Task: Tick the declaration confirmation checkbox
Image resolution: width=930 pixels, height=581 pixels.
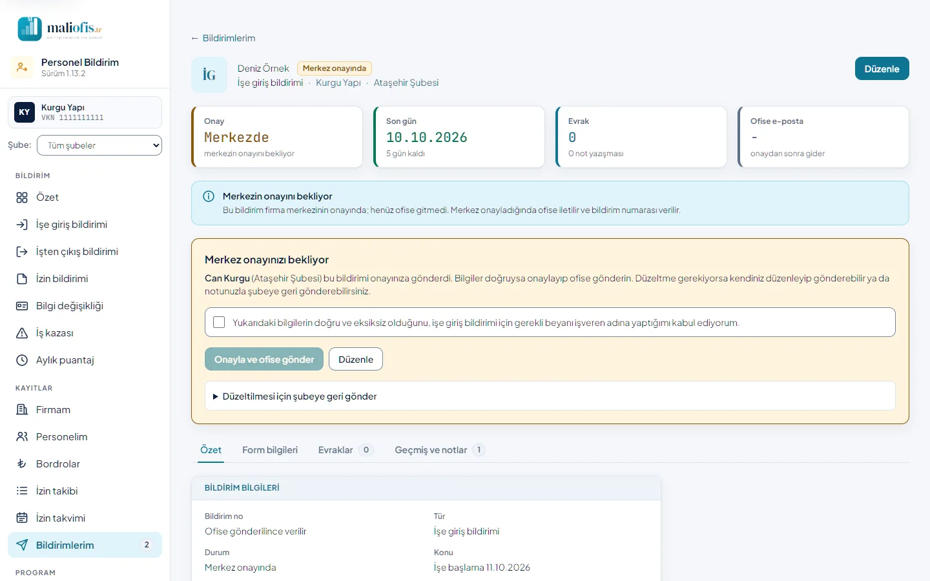Action: tap(219, 322)
